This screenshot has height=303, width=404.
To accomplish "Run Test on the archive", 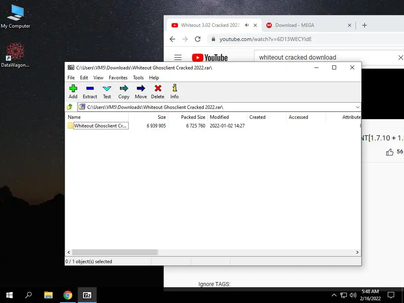I will [107, 92].
